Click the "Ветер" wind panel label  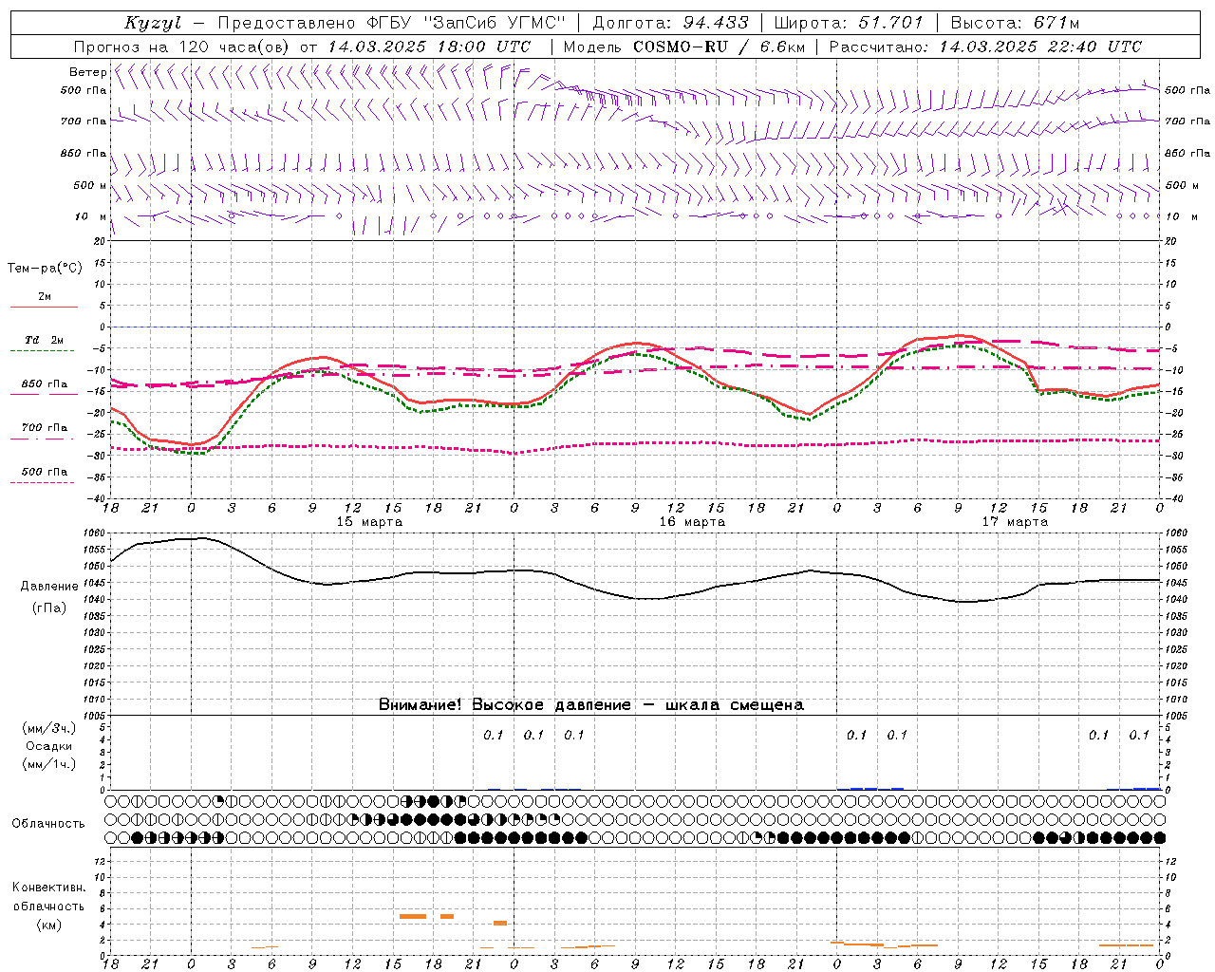87,72
